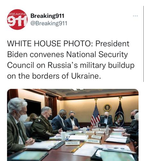
Task: Open the @Breaking911 handle link
Action: pyautogui.click(x=49, y=23)
